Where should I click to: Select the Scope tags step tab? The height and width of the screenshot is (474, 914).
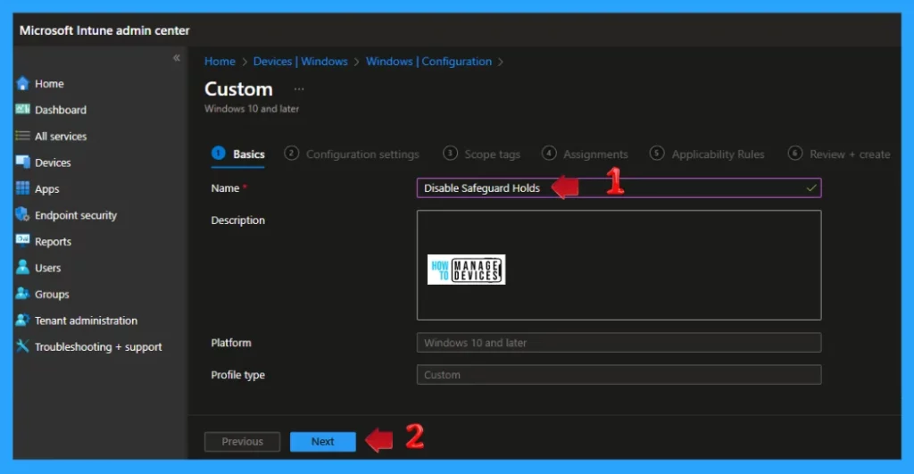[481, 154]
